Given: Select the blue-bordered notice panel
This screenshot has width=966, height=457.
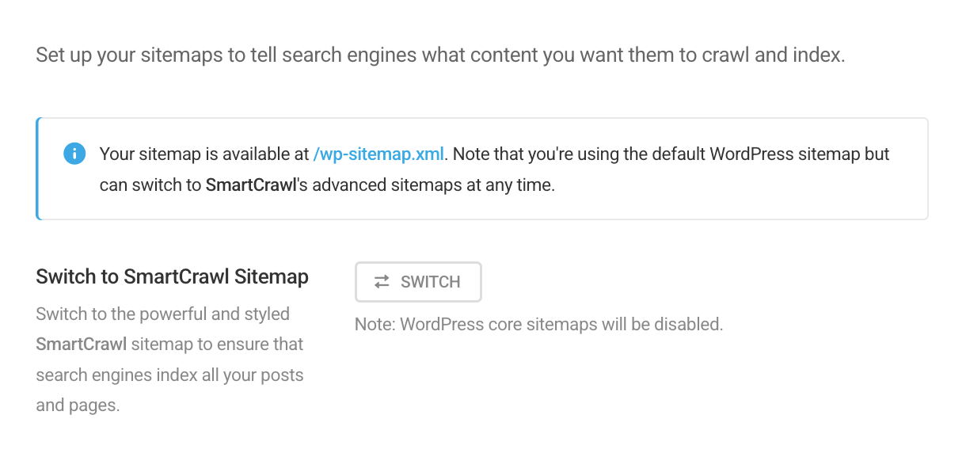Looking at the screenshot, I should click(x=481, y=167).
